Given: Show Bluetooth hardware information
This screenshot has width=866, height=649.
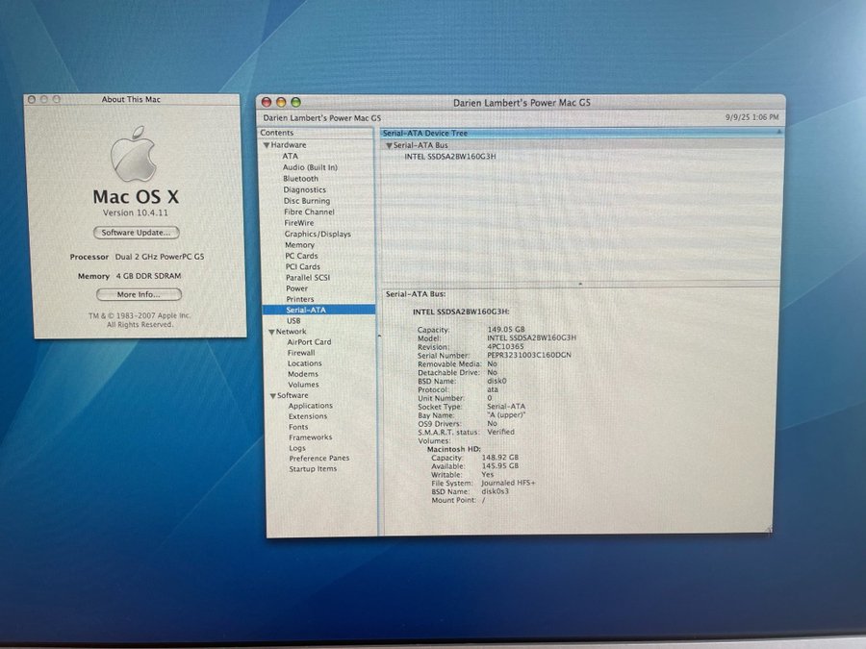Looking at the screenshot, I should (x=300, y=179).
